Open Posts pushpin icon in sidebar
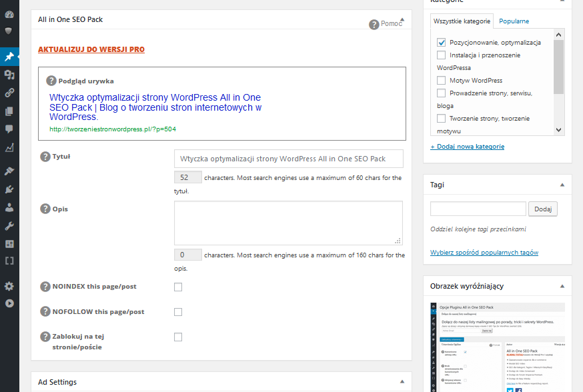The height and width of the screenshot is (392, 583). pyautogui.click(x=9, y=57)
